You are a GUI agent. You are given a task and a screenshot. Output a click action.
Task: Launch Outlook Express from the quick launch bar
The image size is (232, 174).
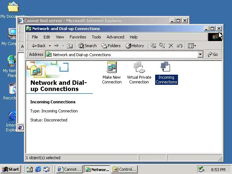[47, 169]
